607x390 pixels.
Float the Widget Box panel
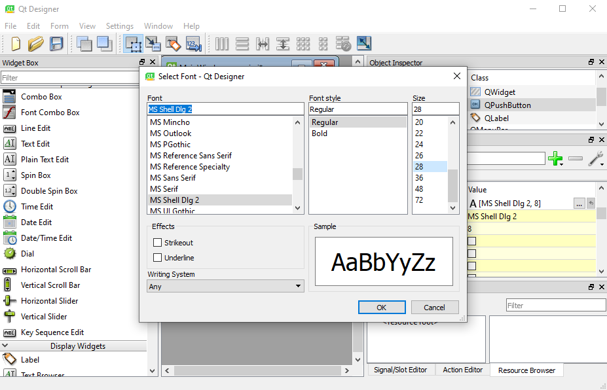click(x=142, y=62)
